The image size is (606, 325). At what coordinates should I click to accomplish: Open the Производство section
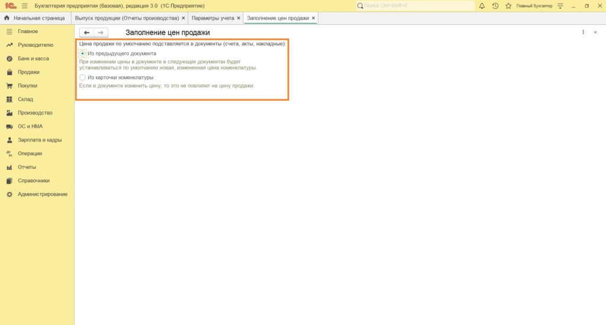click(35, 112)
